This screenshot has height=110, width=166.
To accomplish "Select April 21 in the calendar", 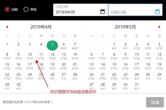I will click(75, 66).
